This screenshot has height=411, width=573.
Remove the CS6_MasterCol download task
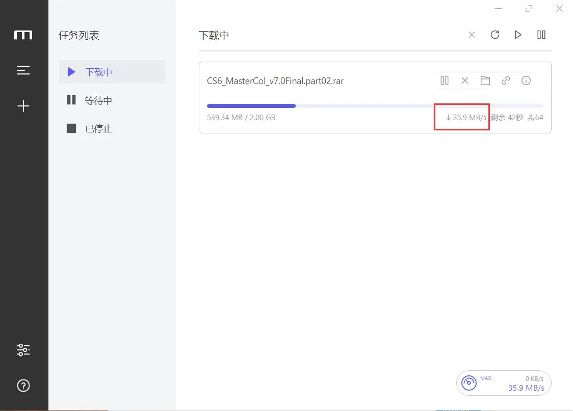(465, 80)
